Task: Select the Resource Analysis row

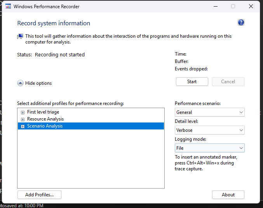Action: tap(91, 119)
